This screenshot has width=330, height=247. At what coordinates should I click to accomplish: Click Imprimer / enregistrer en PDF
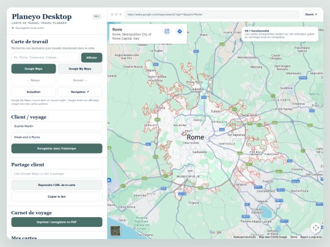[x=57, y=222]
